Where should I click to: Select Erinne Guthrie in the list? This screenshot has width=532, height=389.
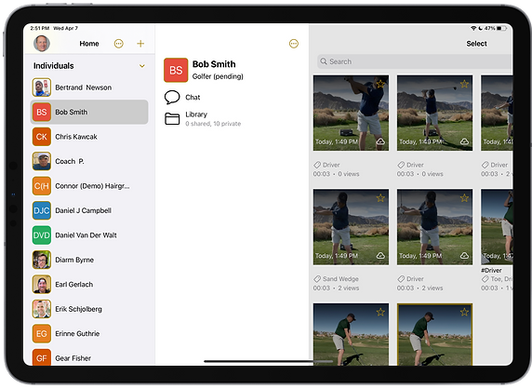click(x=89, y=333)
